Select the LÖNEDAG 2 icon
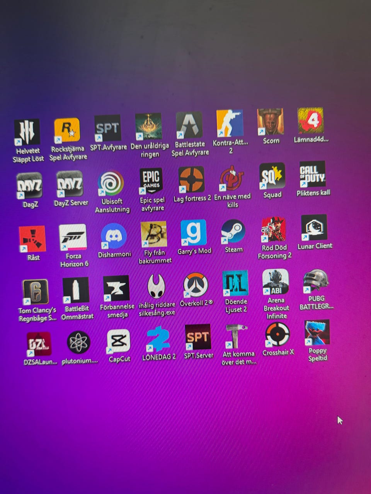371x494 pixels. point(158,340)
